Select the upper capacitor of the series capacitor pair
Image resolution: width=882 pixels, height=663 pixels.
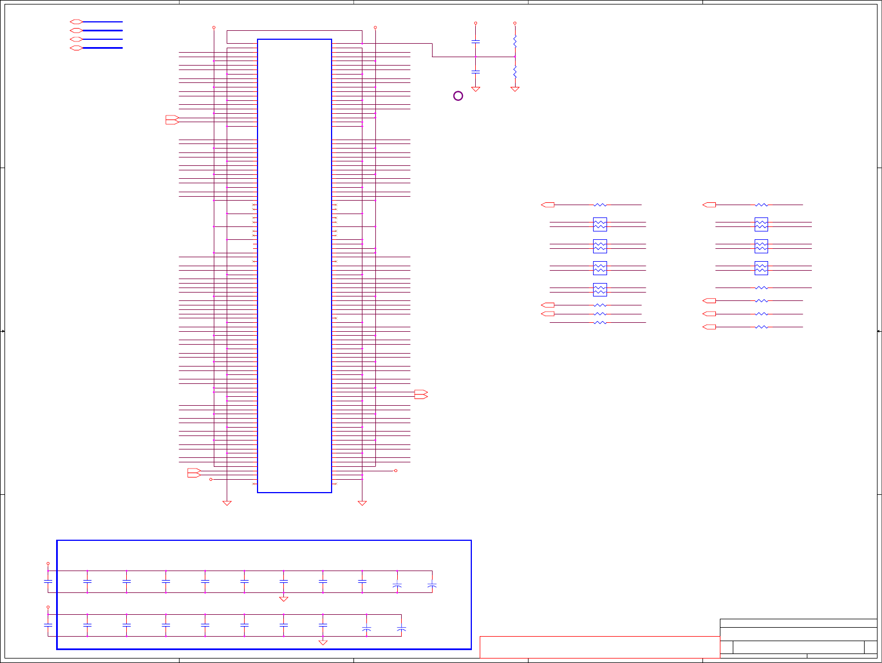476,41
